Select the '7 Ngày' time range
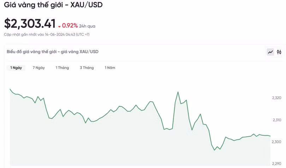The image size is (286, 168). (39, 68)
